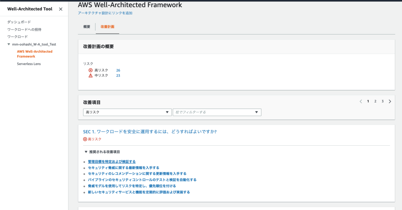Click the 高リスク icon under SEC 1

(x=85, y=139)
